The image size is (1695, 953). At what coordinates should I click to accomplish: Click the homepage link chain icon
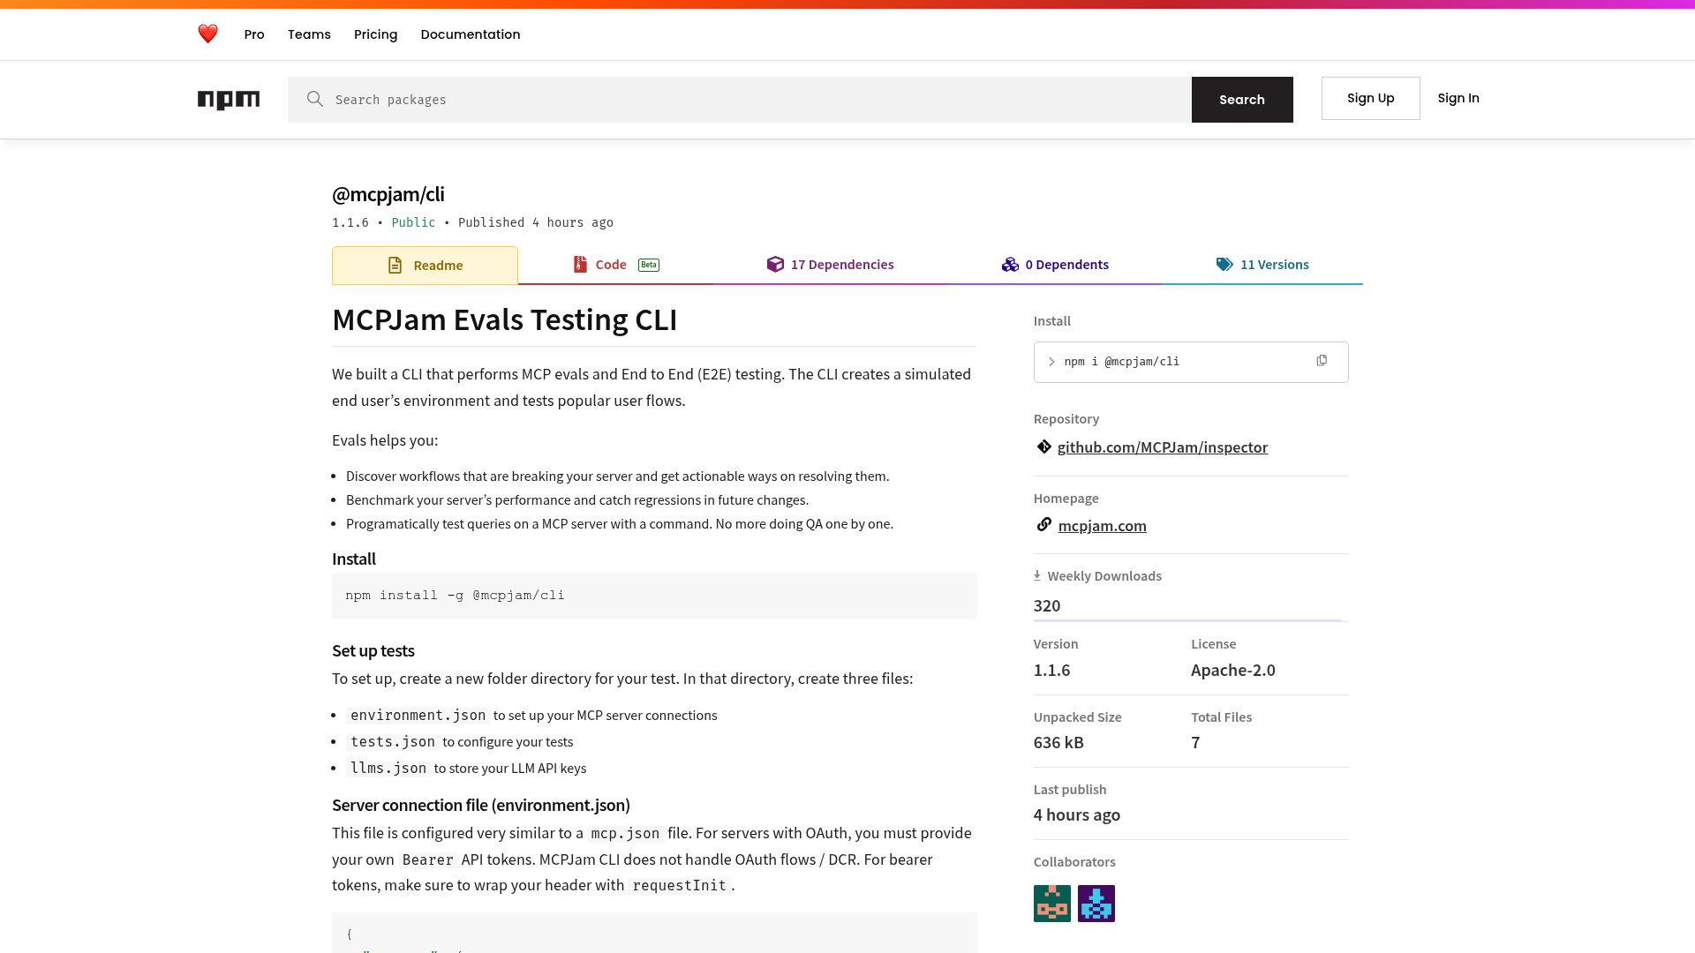tap(1043, 525)
